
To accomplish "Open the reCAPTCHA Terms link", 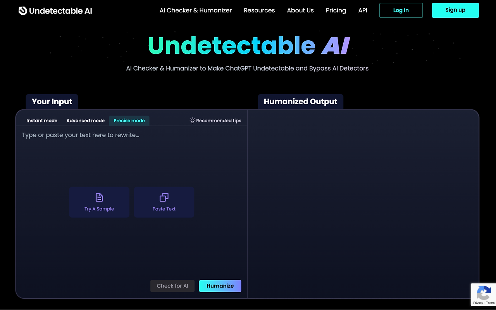I will tap(490, 303).
